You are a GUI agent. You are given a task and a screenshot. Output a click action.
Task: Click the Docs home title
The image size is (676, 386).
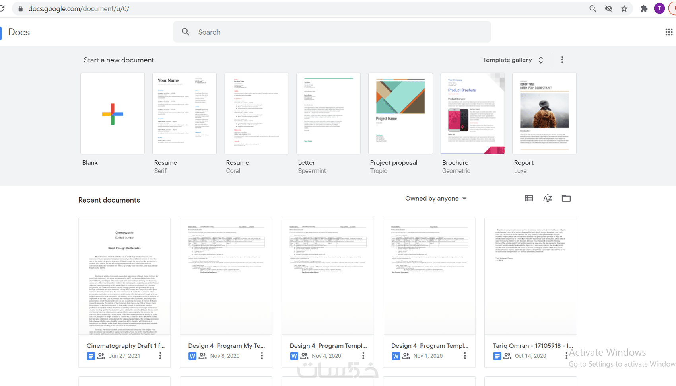pyautogui.click(x=19, y=32)
